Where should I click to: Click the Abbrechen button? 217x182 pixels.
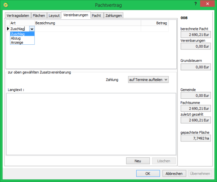tap(174, 174)
